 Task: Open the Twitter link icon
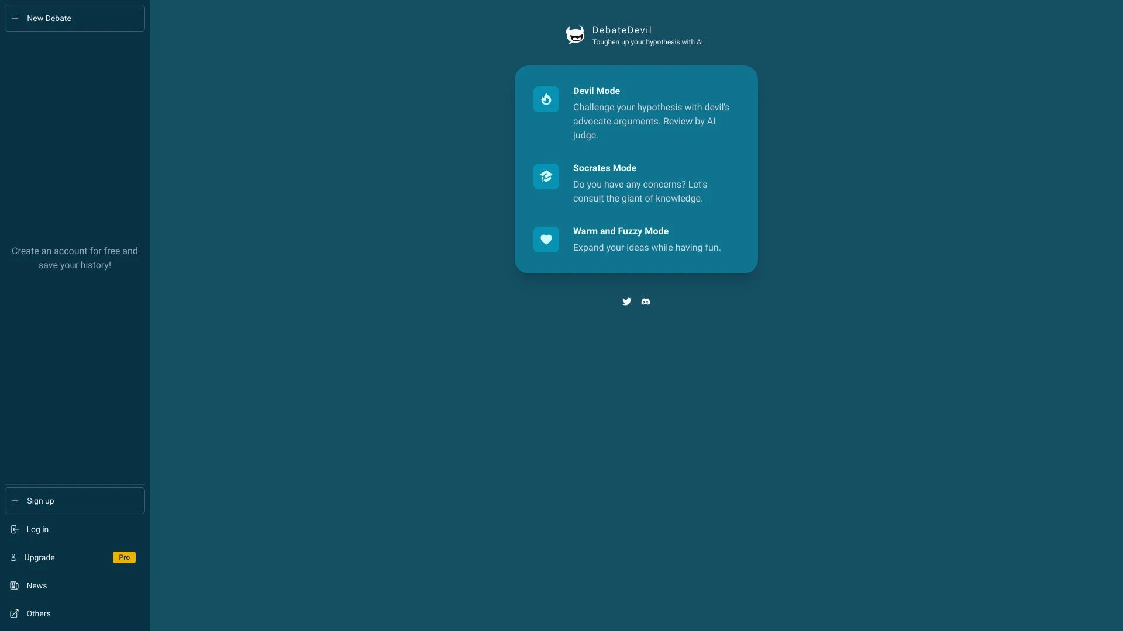tap(626, 301)
